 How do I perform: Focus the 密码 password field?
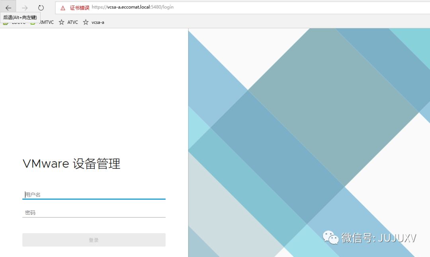(x=94, y=212)
